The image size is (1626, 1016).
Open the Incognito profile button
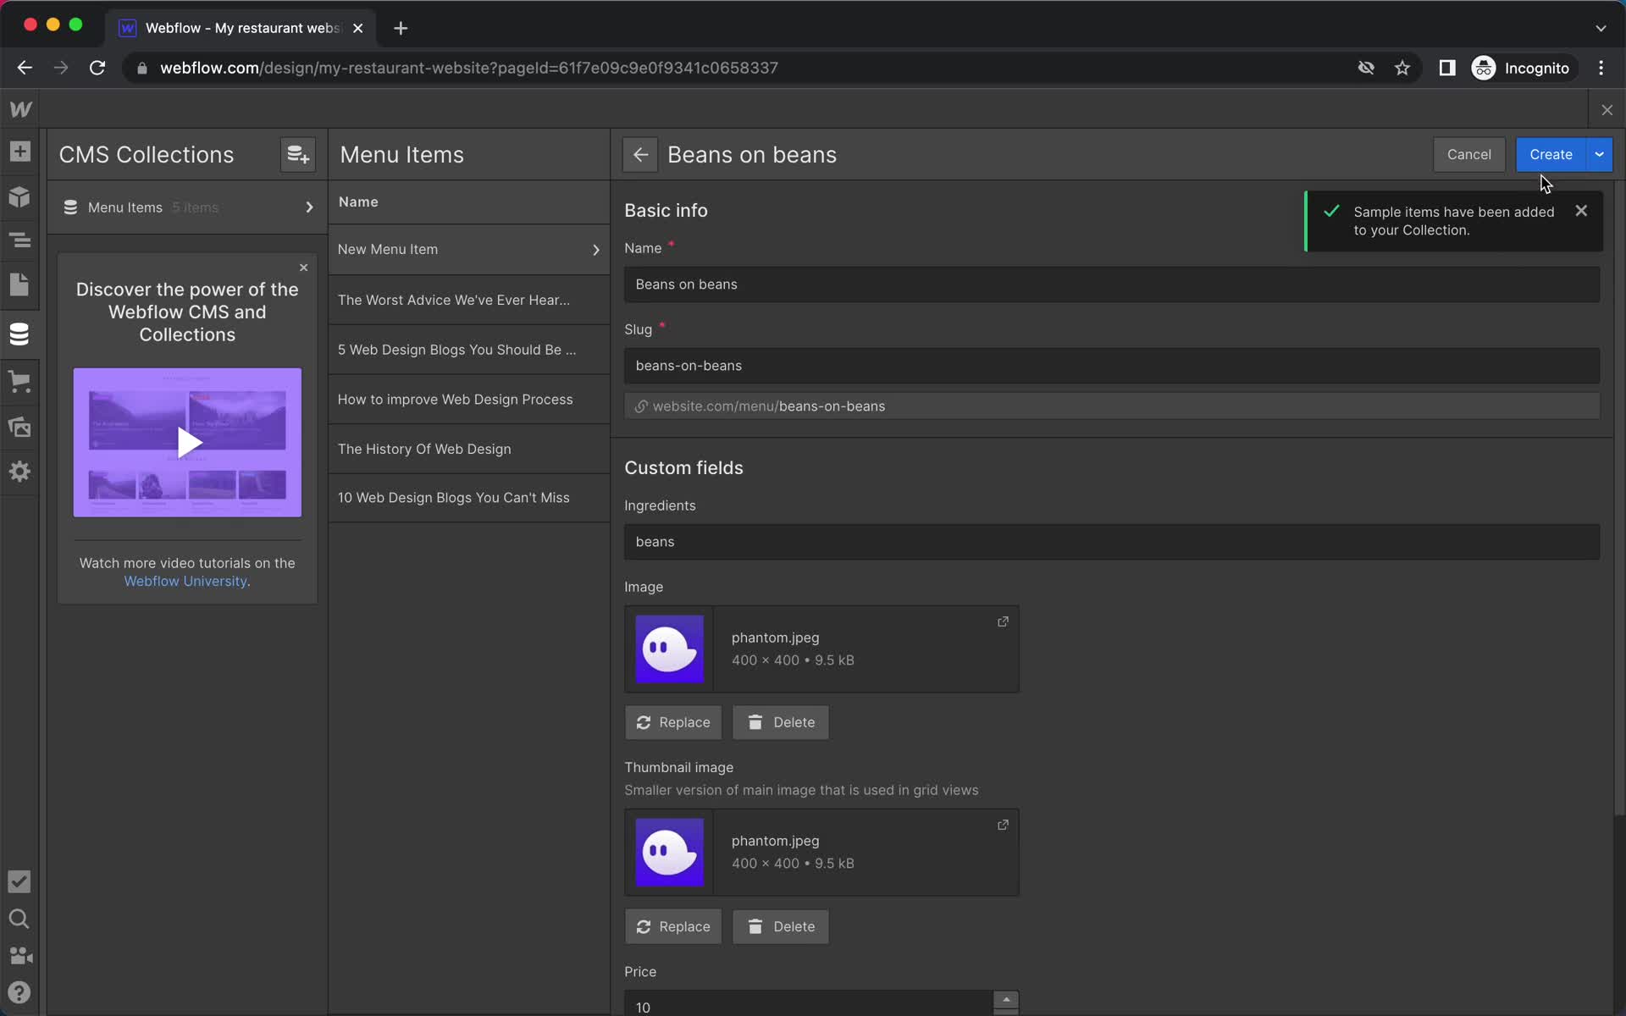[1522, 68]
